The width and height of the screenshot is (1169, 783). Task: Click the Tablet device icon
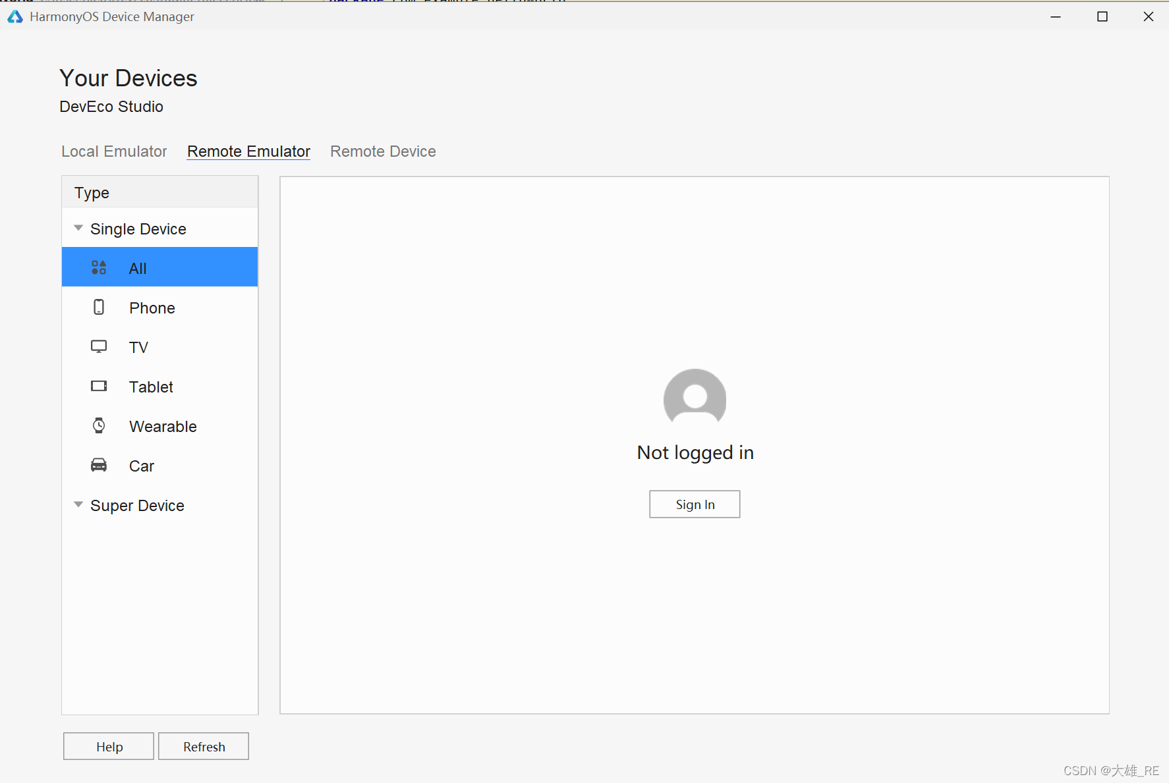pos(99,386)
